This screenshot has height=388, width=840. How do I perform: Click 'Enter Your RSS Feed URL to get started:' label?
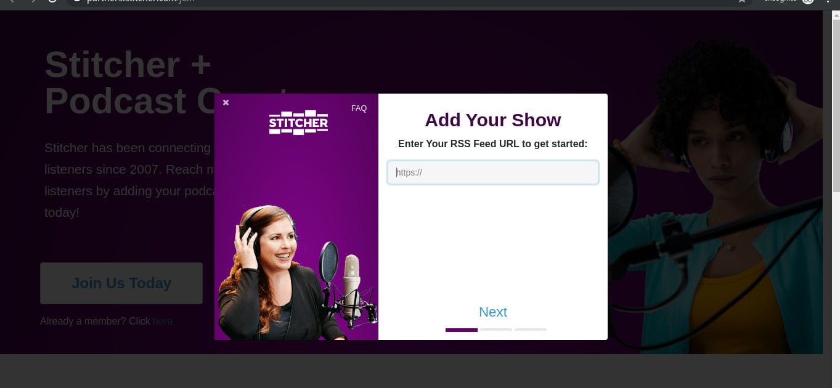(x=493, y=144)
